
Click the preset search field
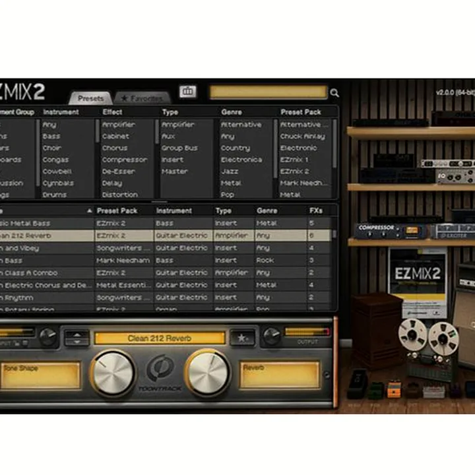point(269,92)
